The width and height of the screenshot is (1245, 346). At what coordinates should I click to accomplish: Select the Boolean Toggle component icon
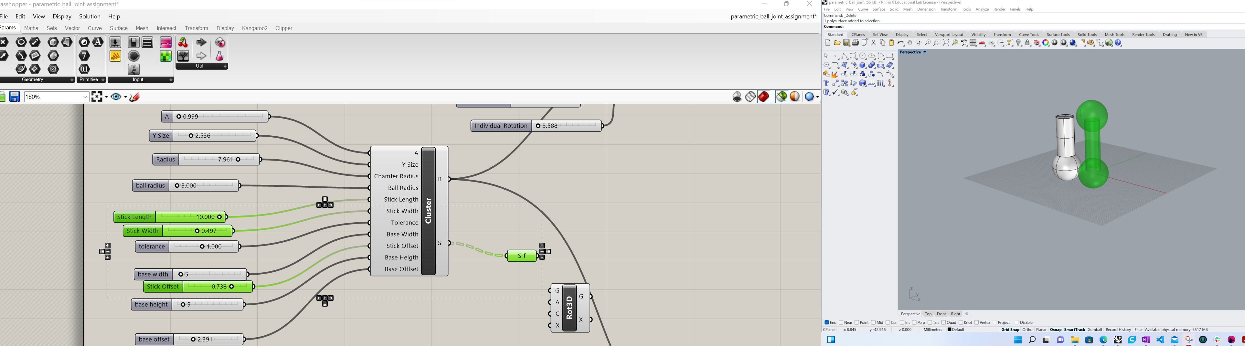pyautogui.click(x=134, y=43)
